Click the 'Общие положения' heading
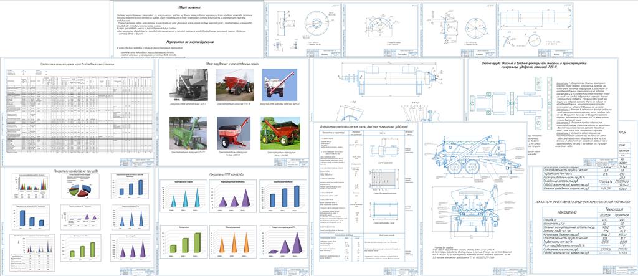The width and height of the screenshot is (638, 276). pyautogui.click(x=189, y=7)
